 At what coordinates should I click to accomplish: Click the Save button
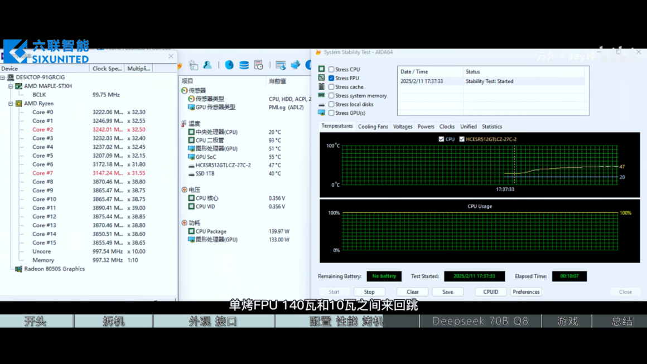tap(448, 292)
